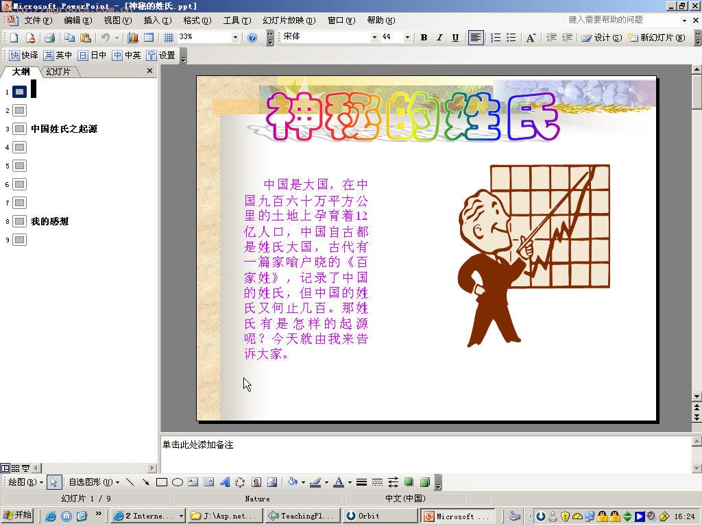This screenshot has width=702, height=526.
Task: Open Line Style options
Action: pyautogui.click(x=362, y=481)
